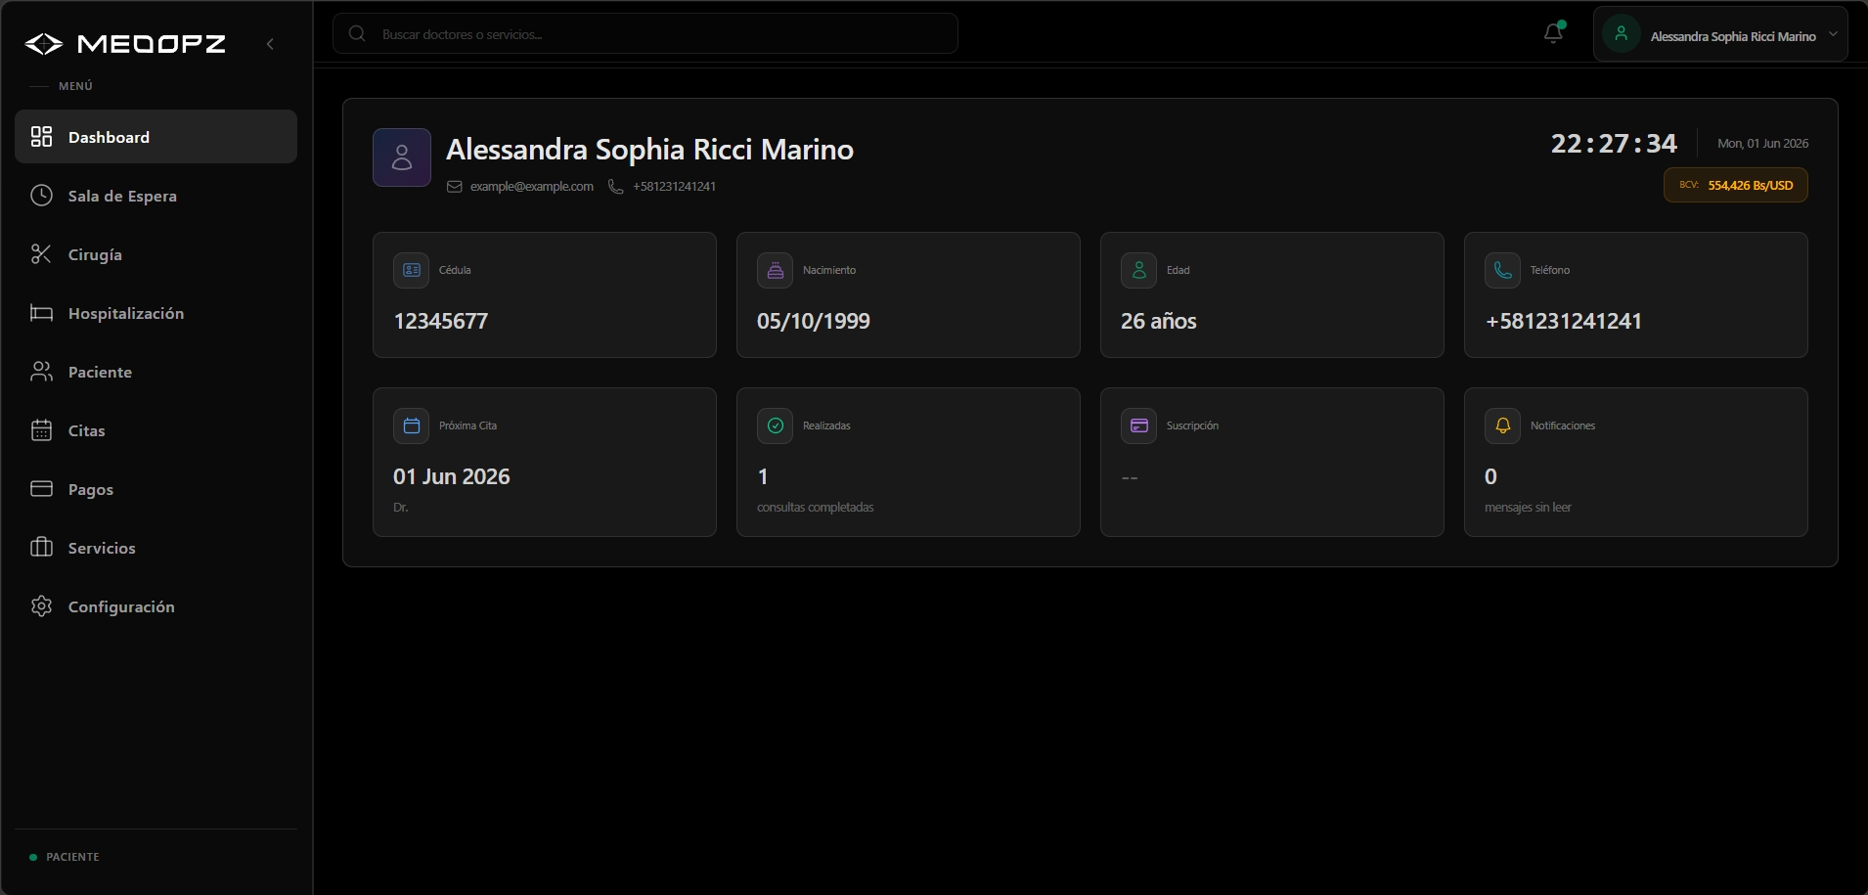Open the Paciente page

tap(156, 372)
